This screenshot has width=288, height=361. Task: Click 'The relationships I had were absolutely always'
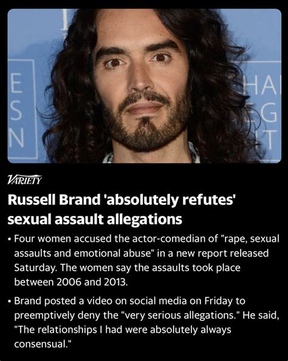click(x=123, y=329)
